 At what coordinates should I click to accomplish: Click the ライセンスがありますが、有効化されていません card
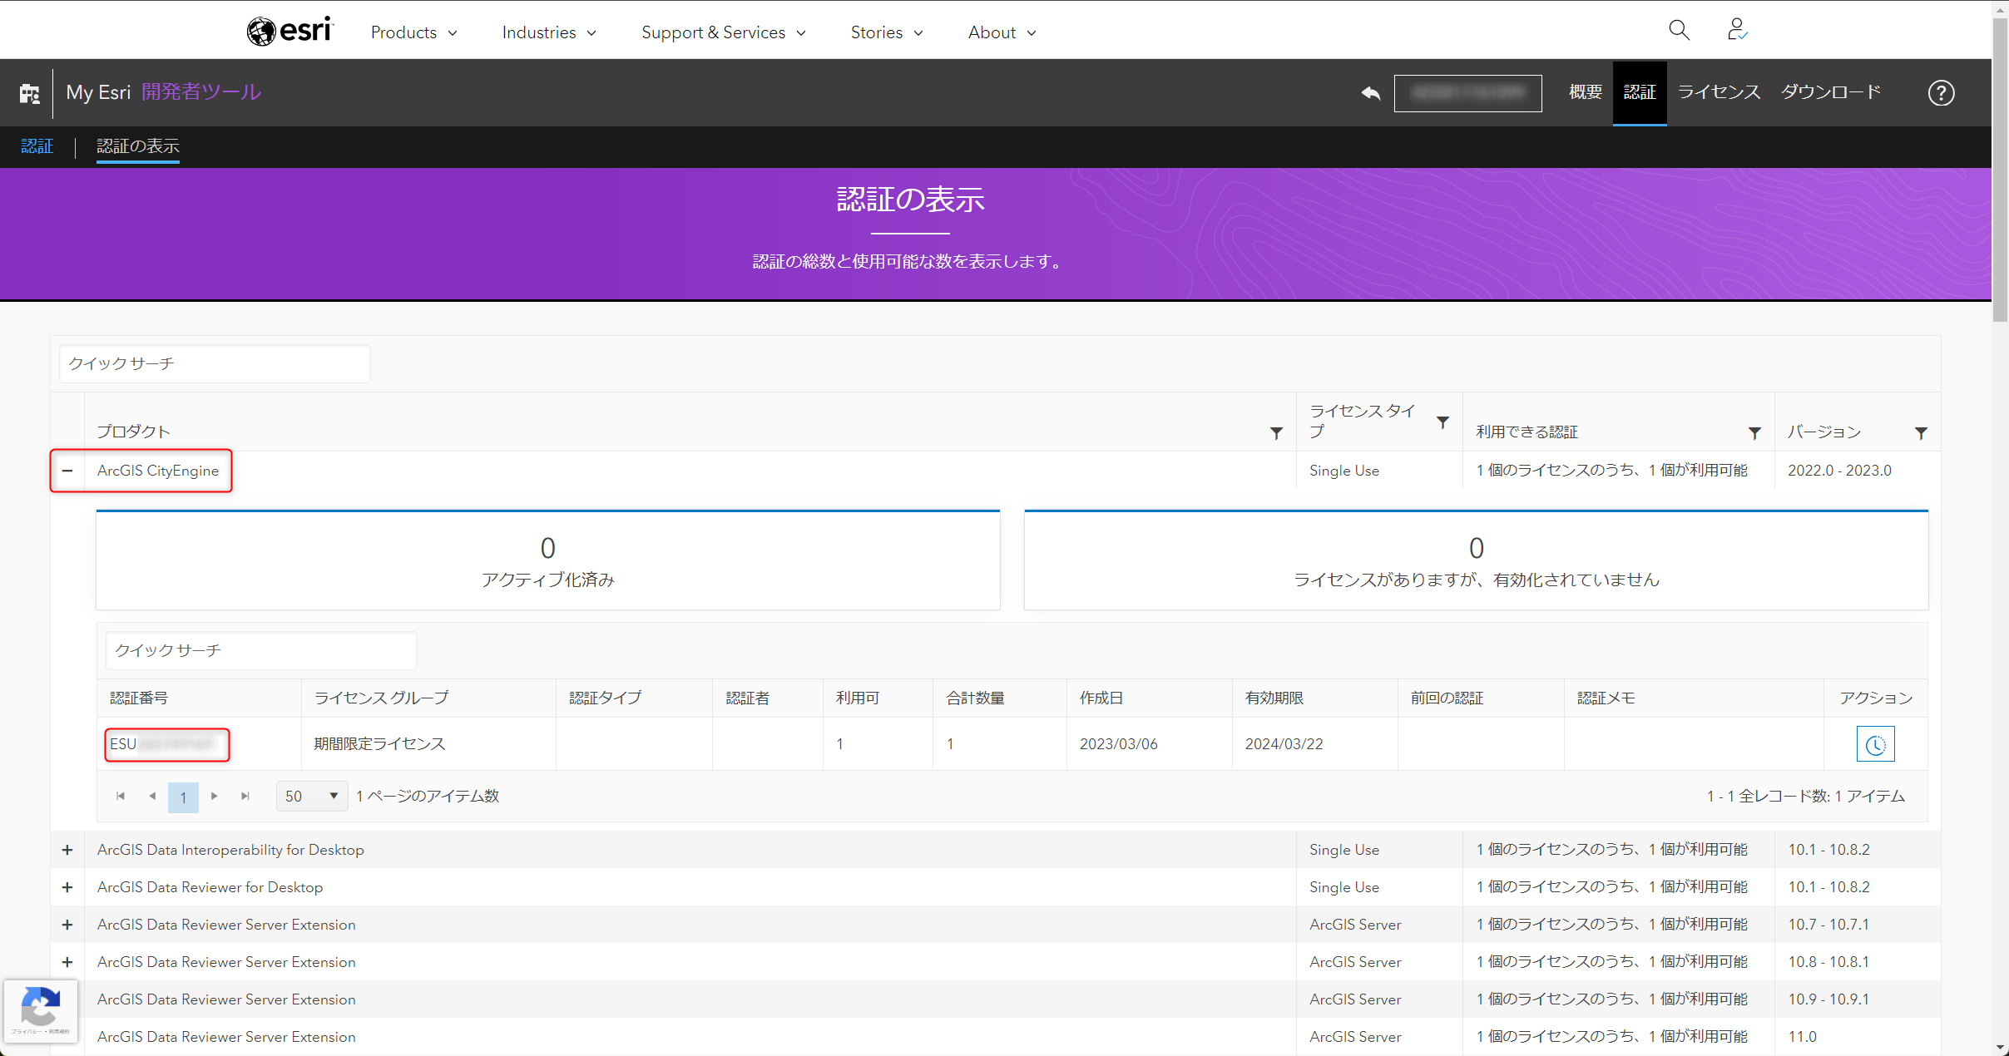[1476, 560]
